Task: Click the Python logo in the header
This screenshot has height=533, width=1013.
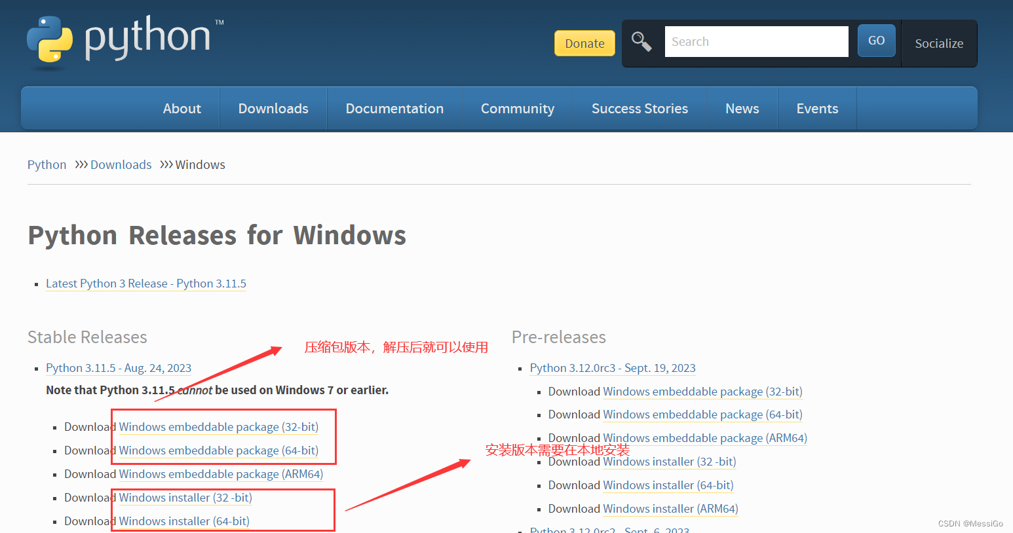Action: point(125,42)
